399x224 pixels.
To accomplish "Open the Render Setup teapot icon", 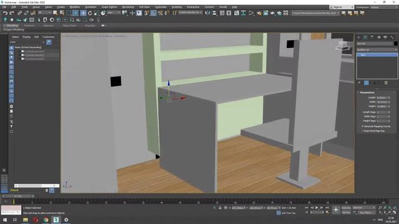I will tap(259, 13).
